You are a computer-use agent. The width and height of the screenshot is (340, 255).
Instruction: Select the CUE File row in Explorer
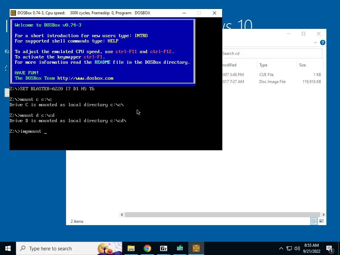(x=272, y=75)
